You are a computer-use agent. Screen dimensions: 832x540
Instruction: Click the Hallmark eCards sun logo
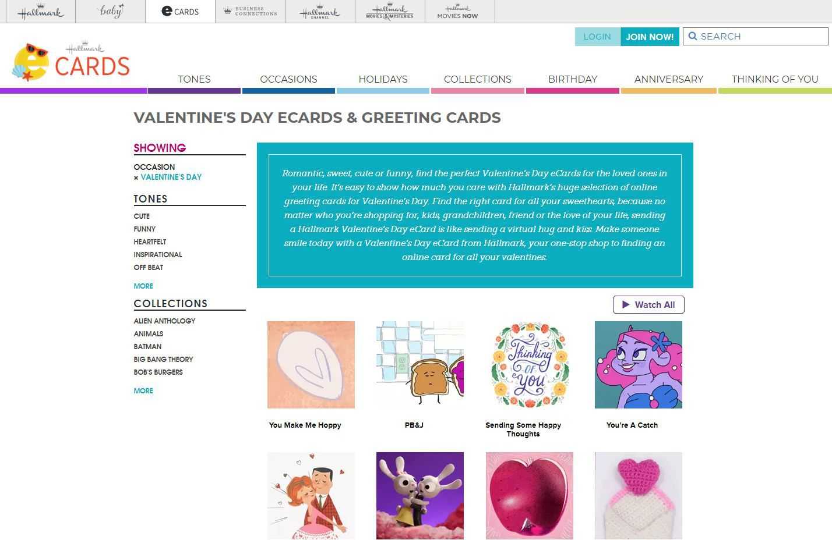30,62
